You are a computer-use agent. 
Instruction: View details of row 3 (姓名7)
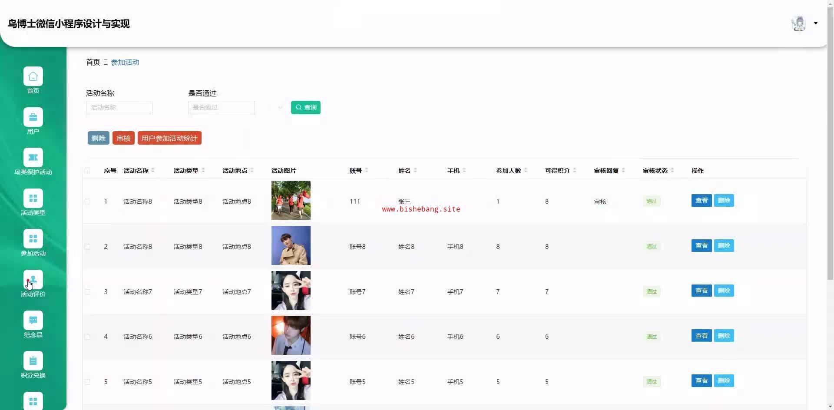tap(702, 291)
